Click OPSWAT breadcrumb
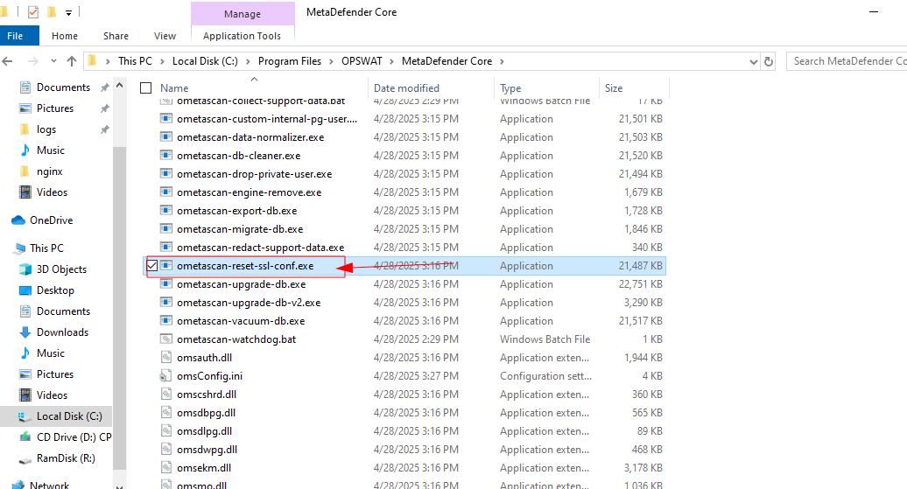 (x=362, y=61)
